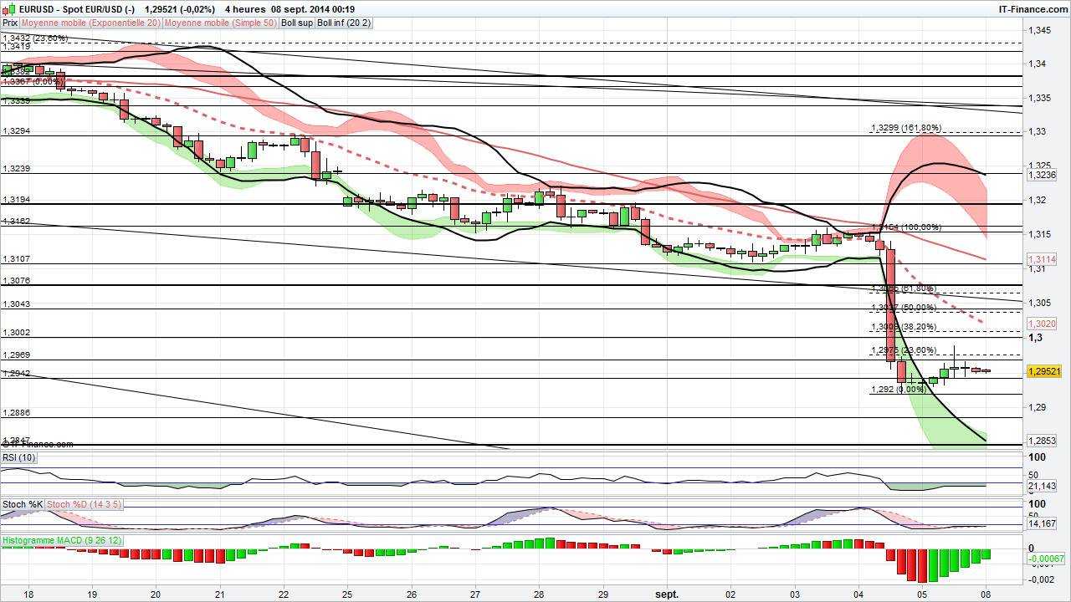Open the RSI (10) indicator settings

point(18,457)
